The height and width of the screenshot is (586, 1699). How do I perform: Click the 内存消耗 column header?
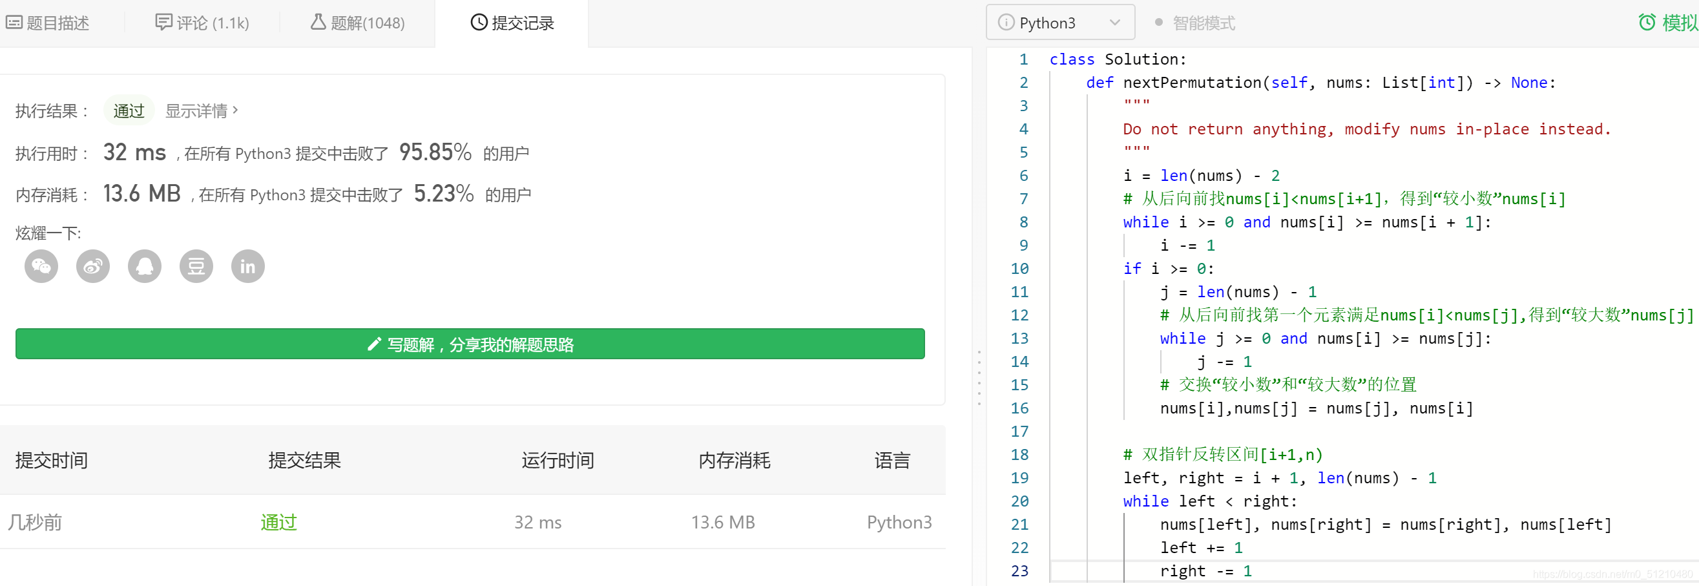[x=734, y=460]
